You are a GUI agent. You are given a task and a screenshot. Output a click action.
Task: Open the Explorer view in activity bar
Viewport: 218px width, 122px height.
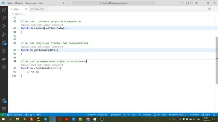[4, 10]
